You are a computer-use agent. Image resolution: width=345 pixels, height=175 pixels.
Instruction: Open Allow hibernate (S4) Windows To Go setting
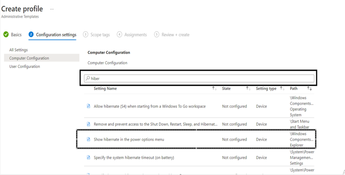(150, 106)
